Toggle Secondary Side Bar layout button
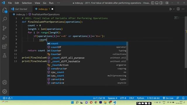The height and width of the screenshot is (105, 187). pos(161,3)
